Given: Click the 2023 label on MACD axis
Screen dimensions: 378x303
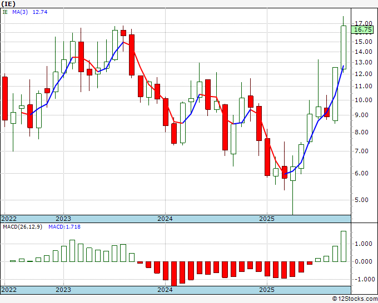Looking at the screenshot, I should click(x=63, y=290).
